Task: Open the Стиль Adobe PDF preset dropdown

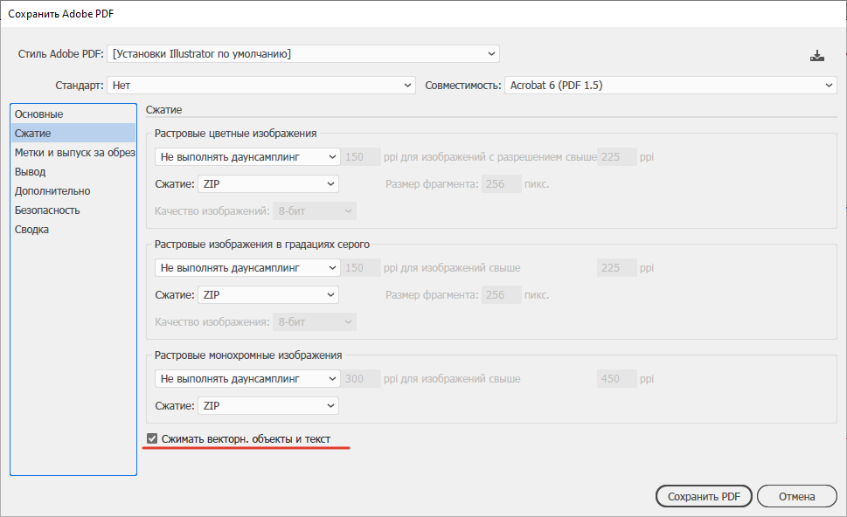Action: tap(303, 54)
